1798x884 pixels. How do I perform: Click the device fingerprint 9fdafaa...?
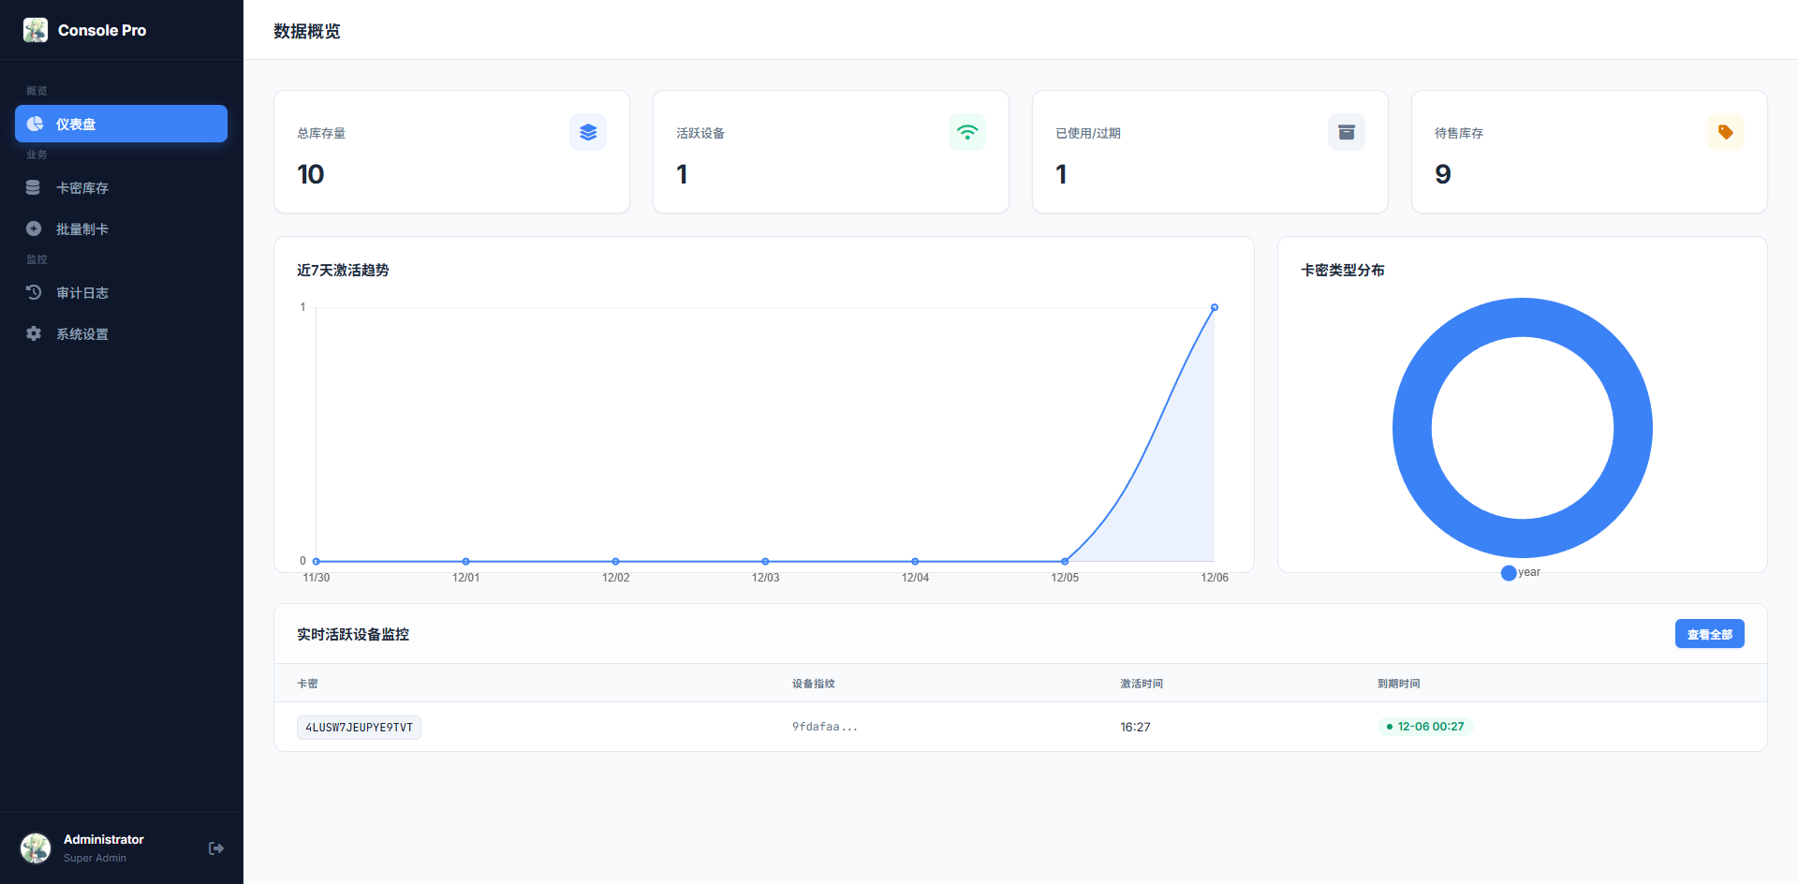824,727
